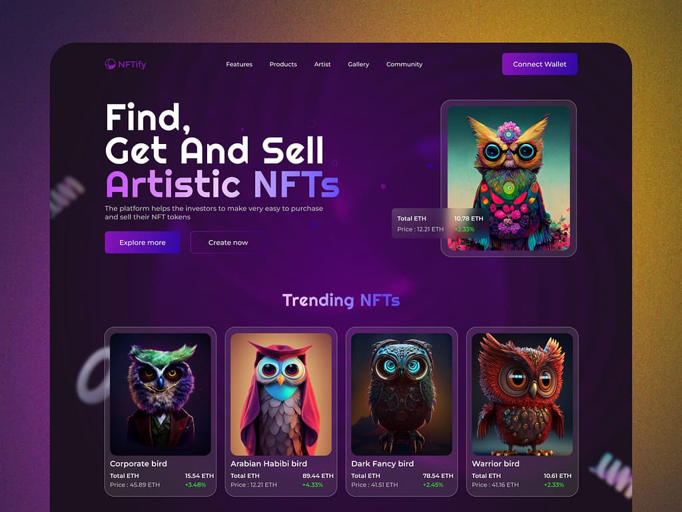Image resolution: width=682 pixels, height=512 pixels.
Task: Click the Create now button
Action: tap(228, 243)
